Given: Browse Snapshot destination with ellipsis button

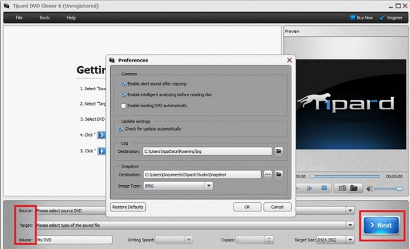Looking at the screenshot, I should click(268, 175).
